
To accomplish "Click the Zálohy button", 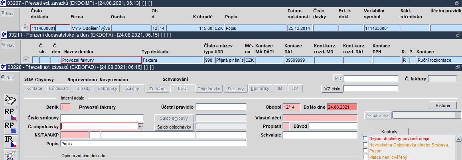I will coord(132,88).
